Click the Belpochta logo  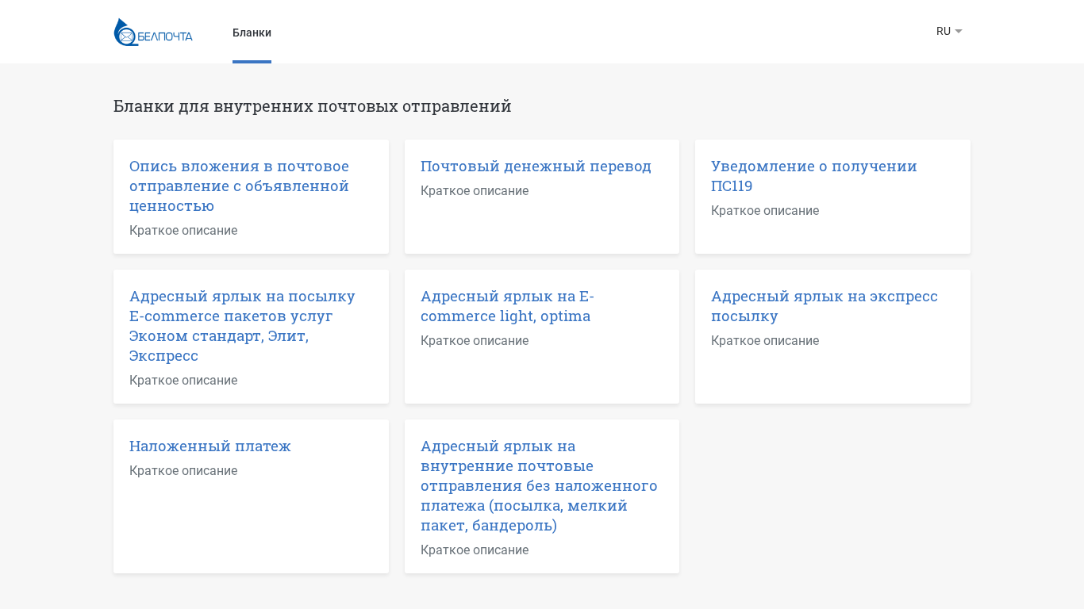click(x=153, y=33)
